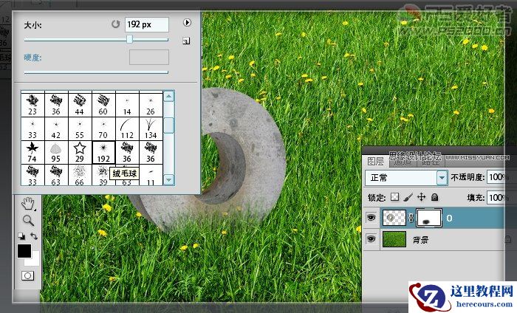Click the 背景 layer name

pyautogui.click(x=420, y=239)
